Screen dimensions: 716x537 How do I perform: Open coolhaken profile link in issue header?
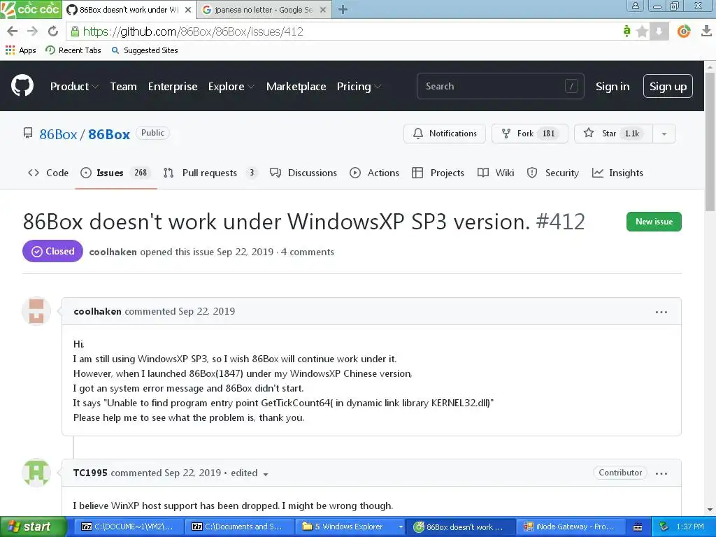pyautogui.click(x=113, y=252)
